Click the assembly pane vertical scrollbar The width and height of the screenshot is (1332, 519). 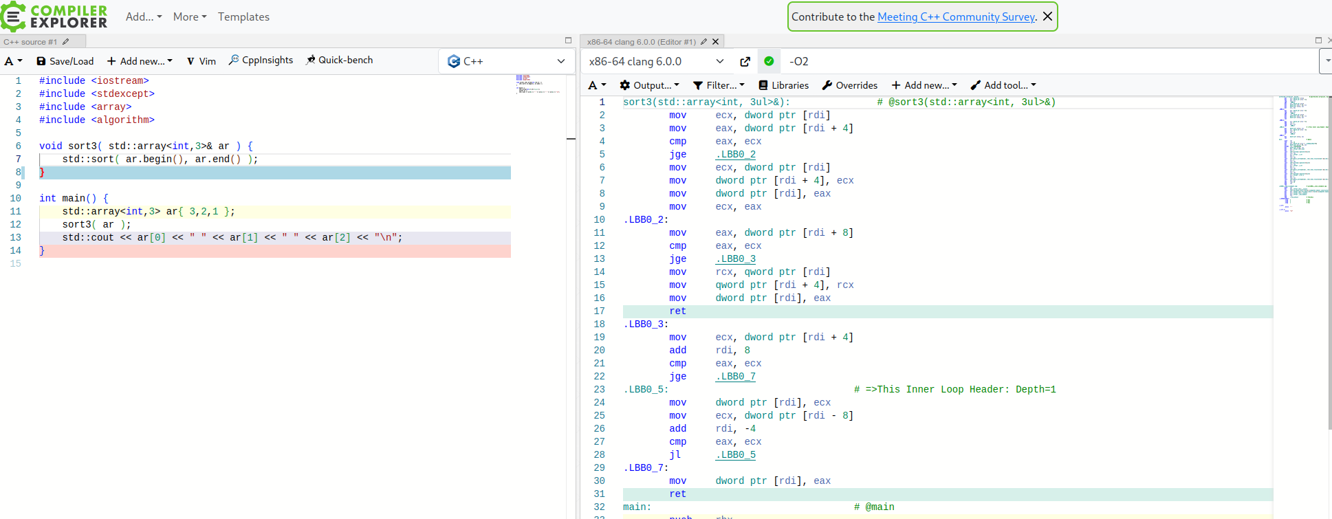(1330, 263)
